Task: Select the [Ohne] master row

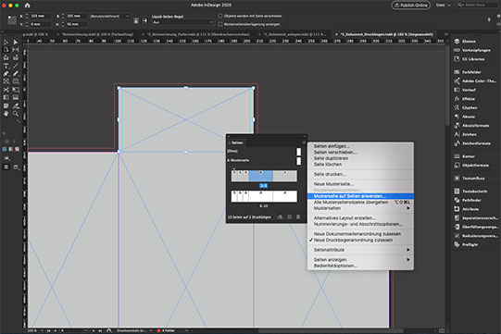Action: [x=264, y=151]
